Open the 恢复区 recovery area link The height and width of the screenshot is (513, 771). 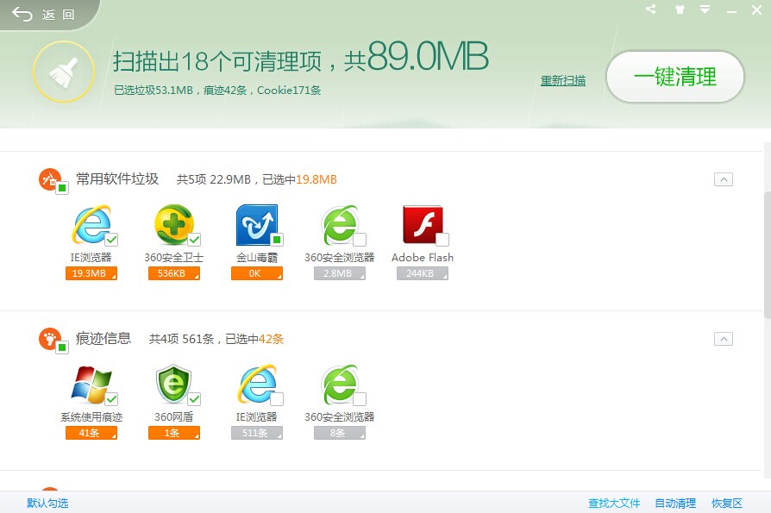coord(727,504)
